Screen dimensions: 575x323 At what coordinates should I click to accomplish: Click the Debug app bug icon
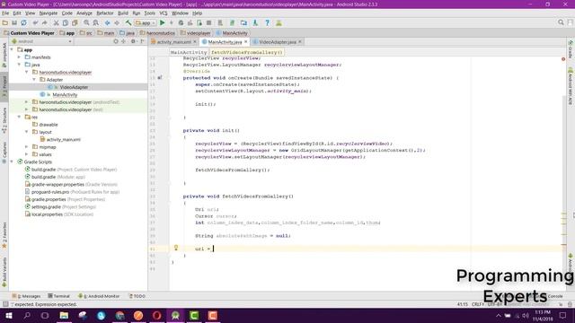click(x=181, y=22)
